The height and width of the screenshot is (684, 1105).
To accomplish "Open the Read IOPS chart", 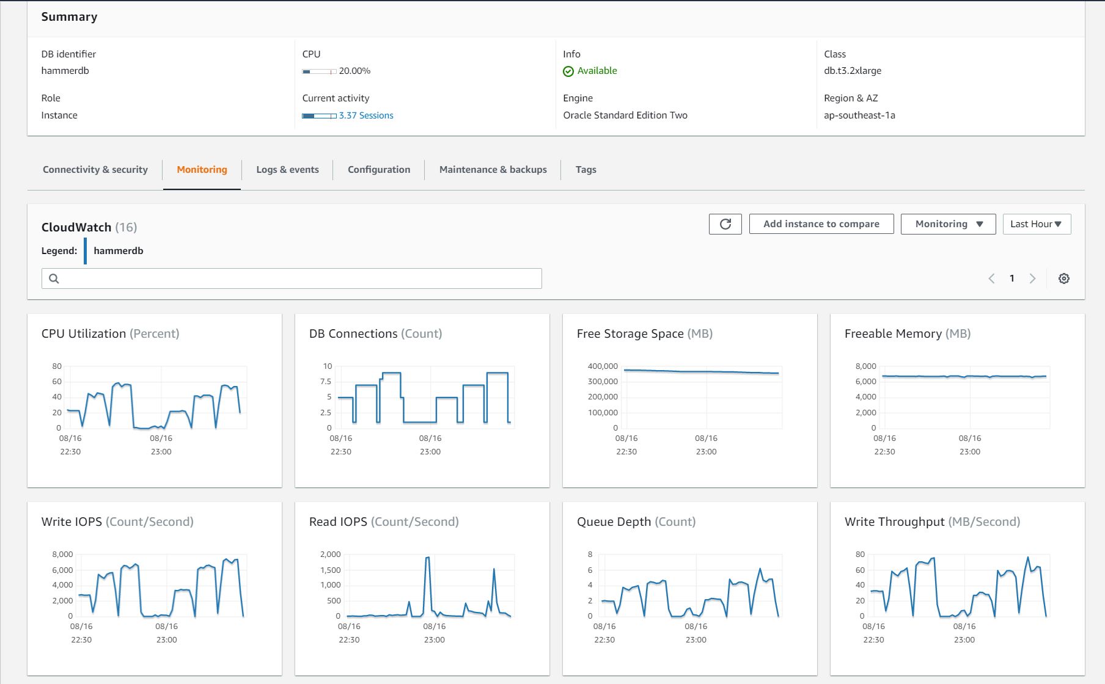I will click(x=422, y=588).
